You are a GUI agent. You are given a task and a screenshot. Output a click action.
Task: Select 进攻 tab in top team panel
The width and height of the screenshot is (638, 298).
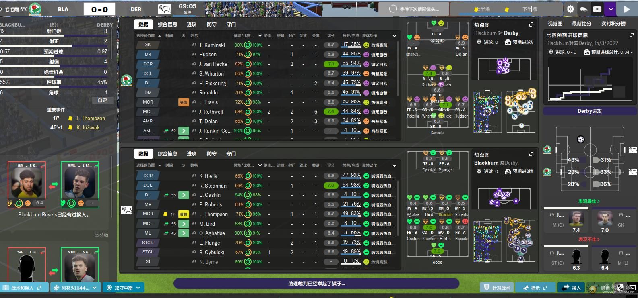pos(192,24)
